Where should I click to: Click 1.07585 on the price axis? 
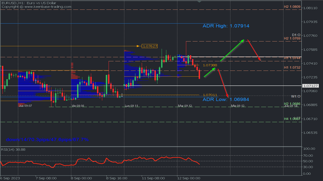pyautogui.click(x=310, y=50)
